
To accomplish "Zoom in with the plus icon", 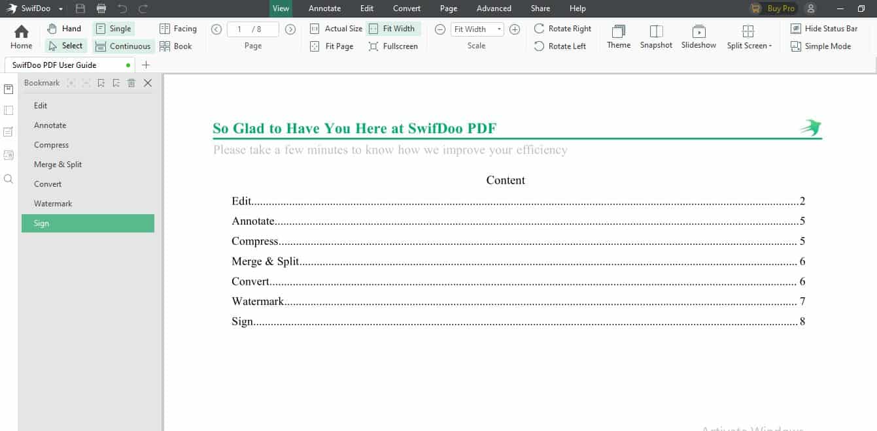I will pos(515,29).
